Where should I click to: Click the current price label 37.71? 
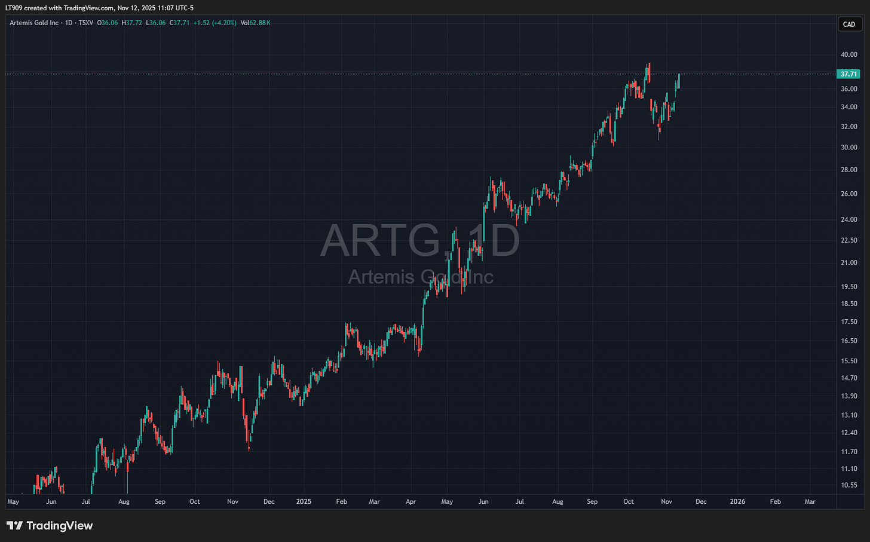[848, 74]
